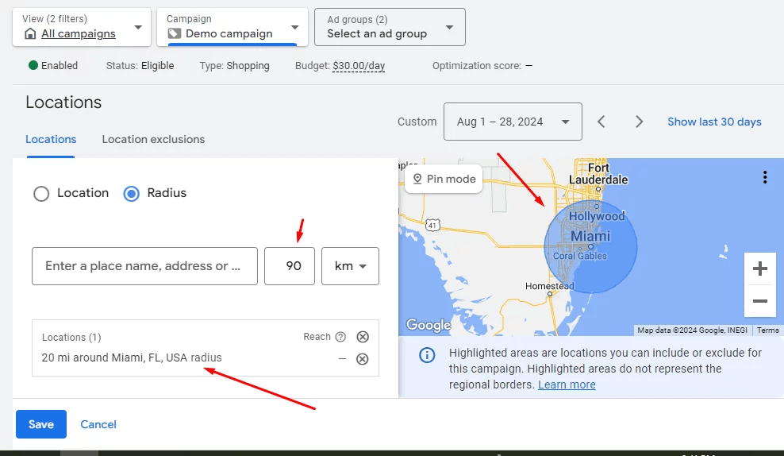The height and width of the screenshot is (456, 784).
Task: Click the Fort Lauderdale map label
Action: (x=598, y=174)
